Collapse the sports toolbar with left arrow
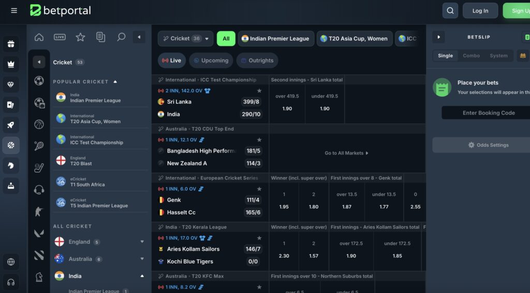 [139, 37]
